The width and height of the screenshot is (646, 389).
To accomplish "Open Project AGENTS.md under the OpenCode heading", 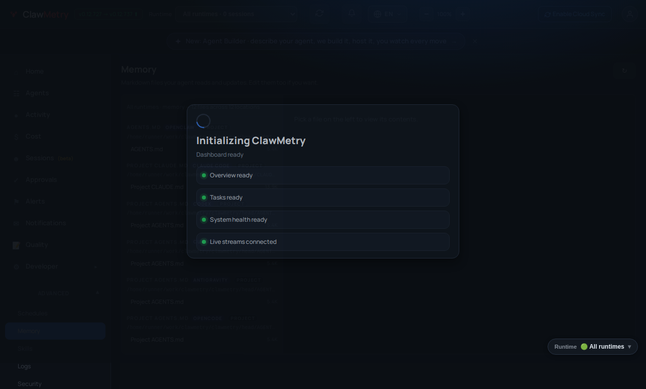I will (x=204, y=340).
